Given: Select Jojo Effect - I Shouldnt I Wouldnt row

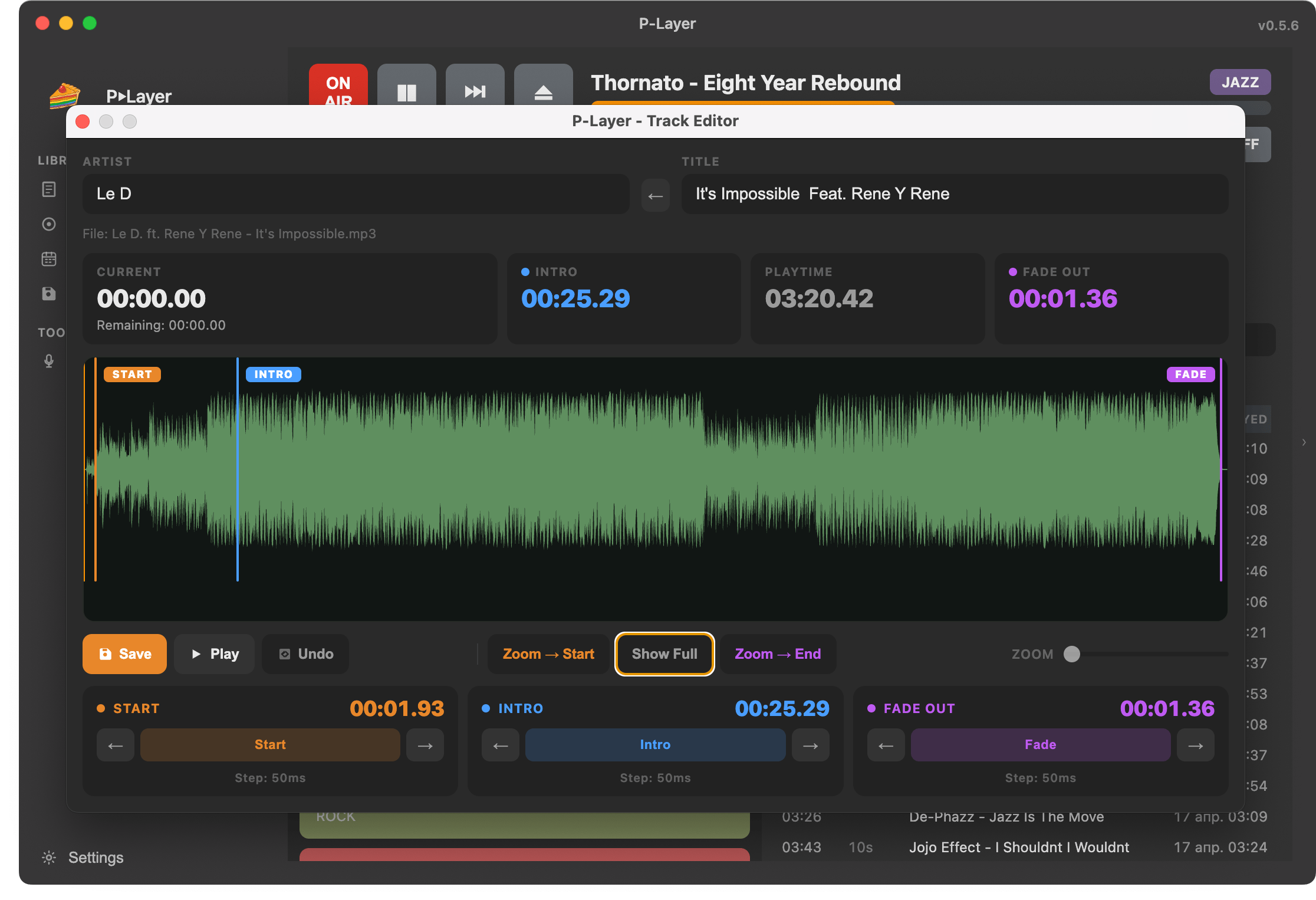Looking at the screenshot, I should (1025, 848).
